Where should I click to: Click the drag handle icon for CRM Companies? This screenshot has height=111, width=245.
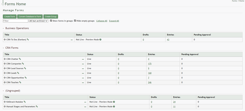(5, 64)
